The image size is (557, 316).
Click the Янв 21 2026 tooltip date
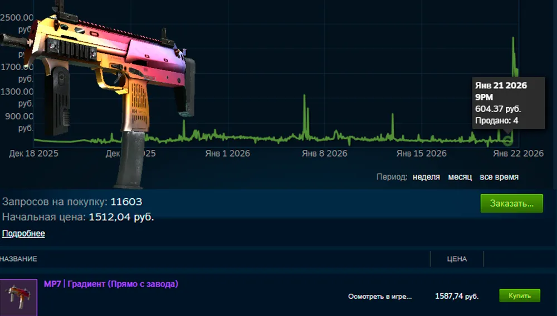501,86
